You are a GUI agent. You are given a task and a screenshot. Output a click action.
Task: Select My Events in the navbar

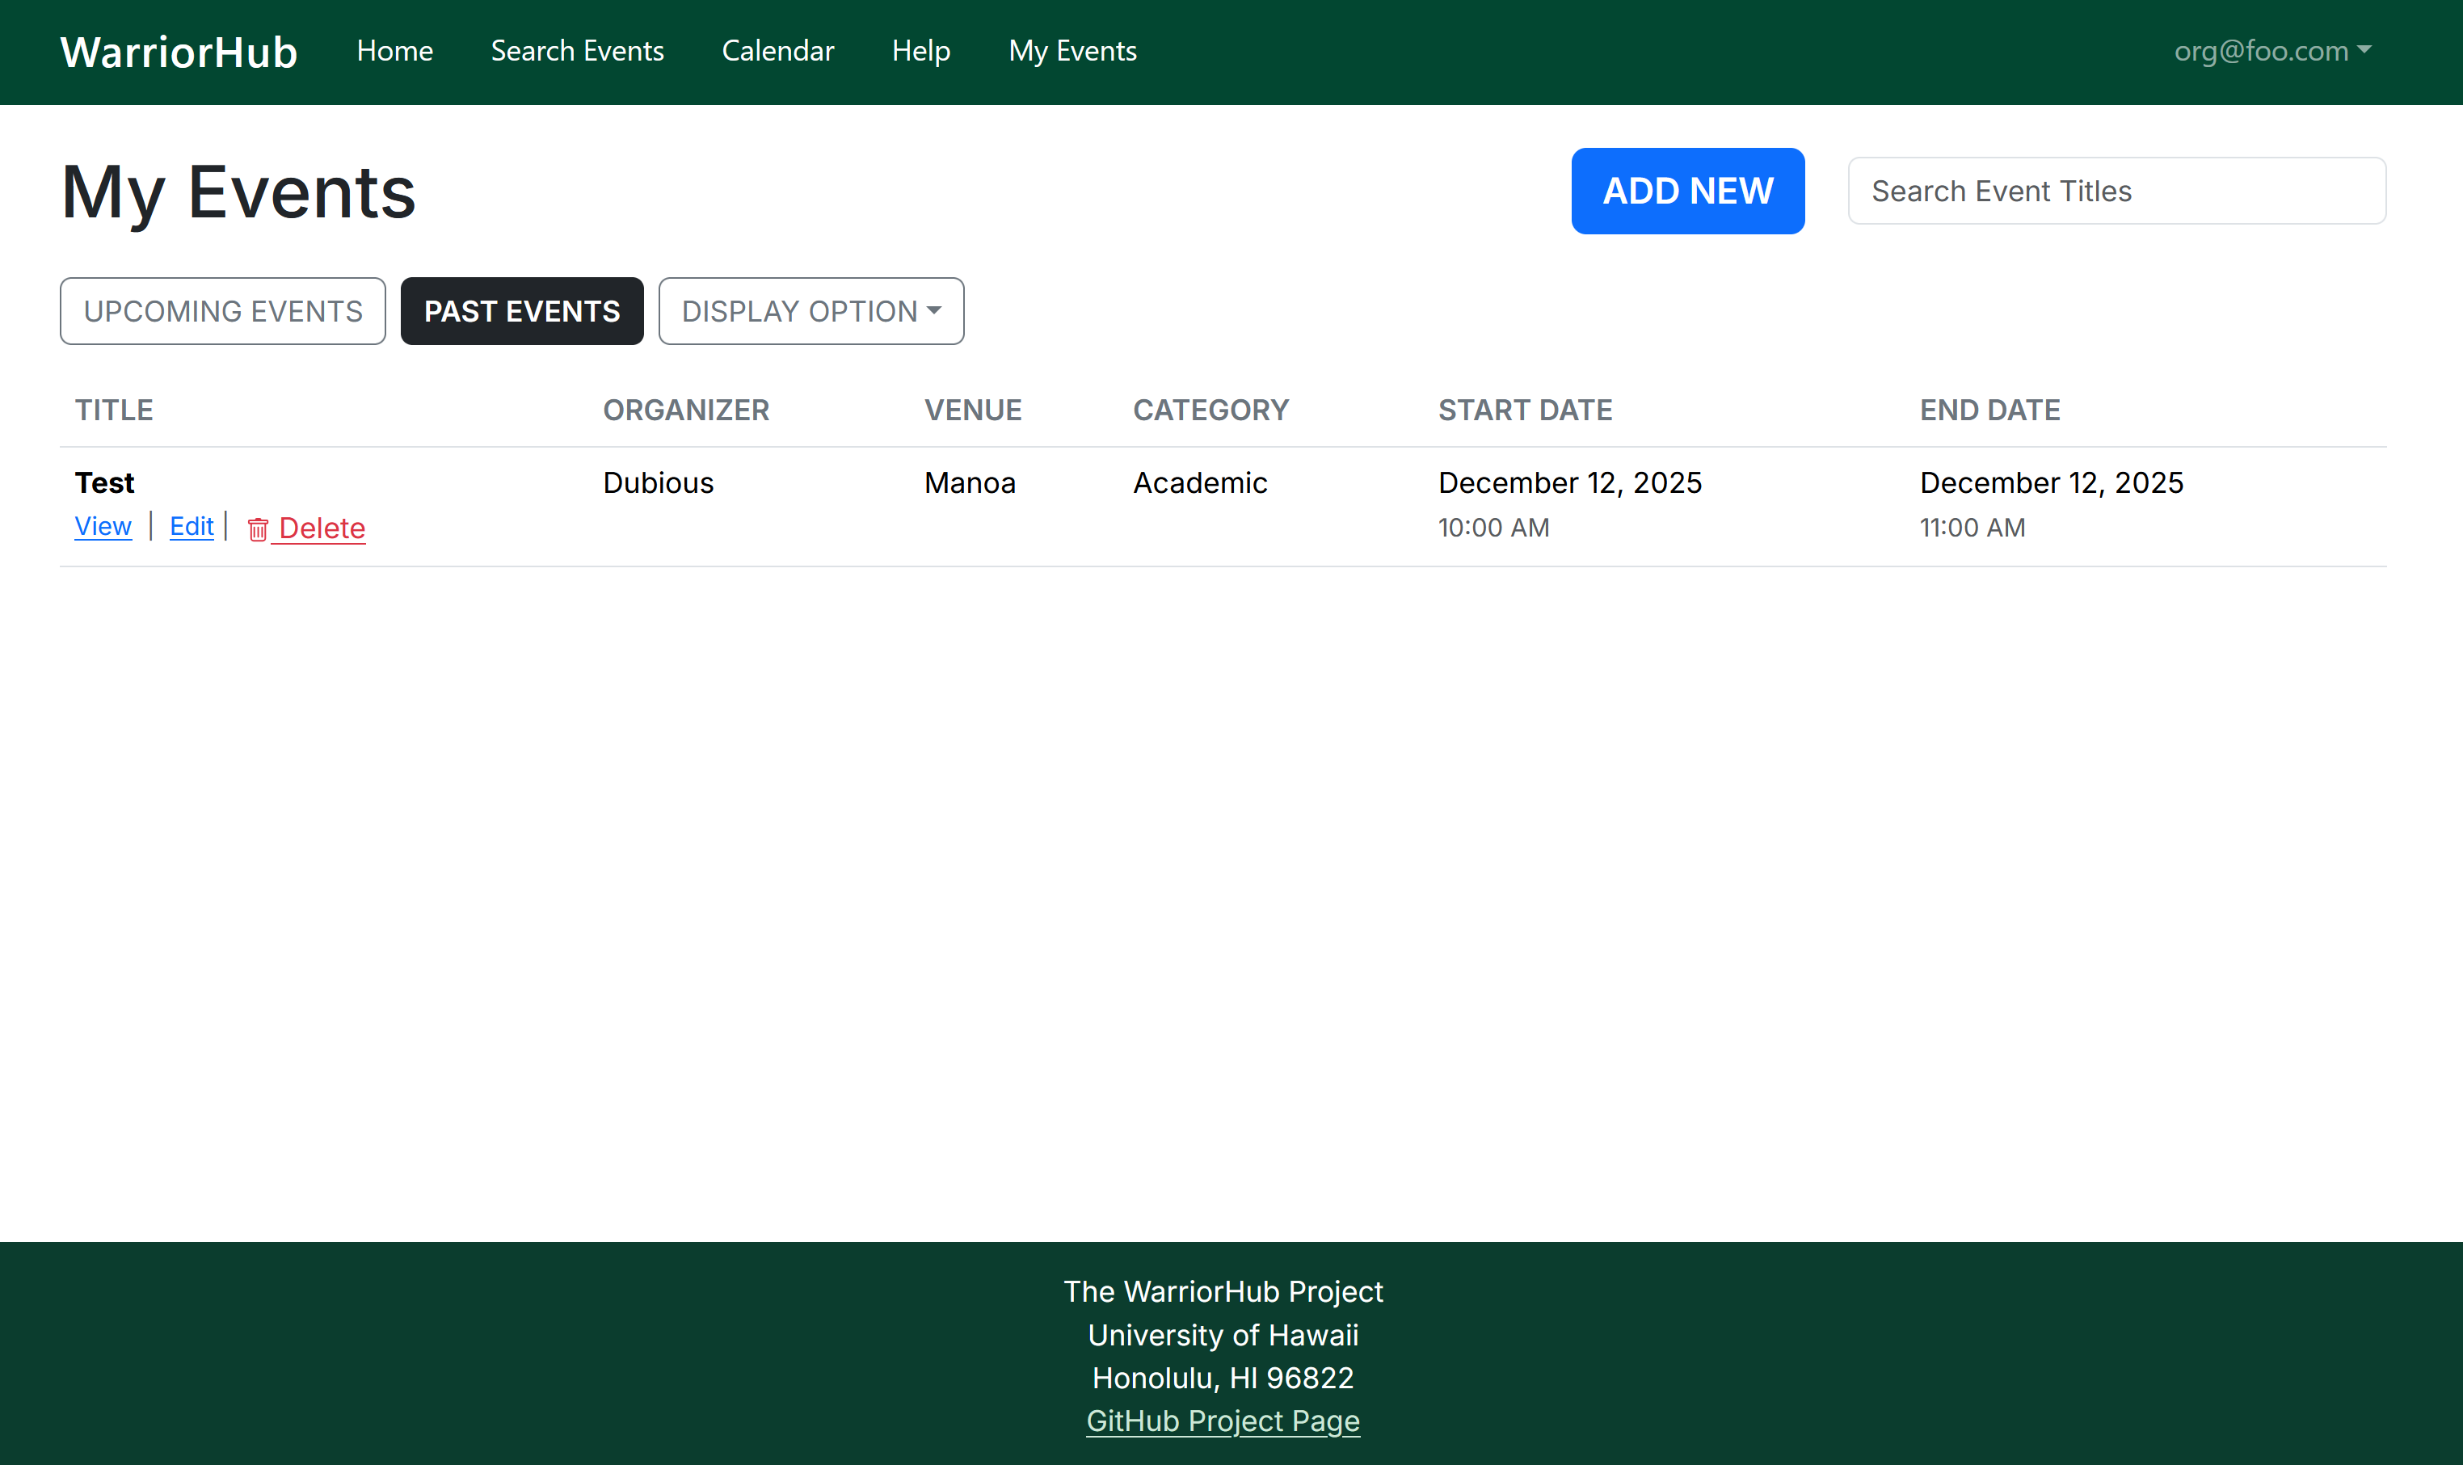1072,50
